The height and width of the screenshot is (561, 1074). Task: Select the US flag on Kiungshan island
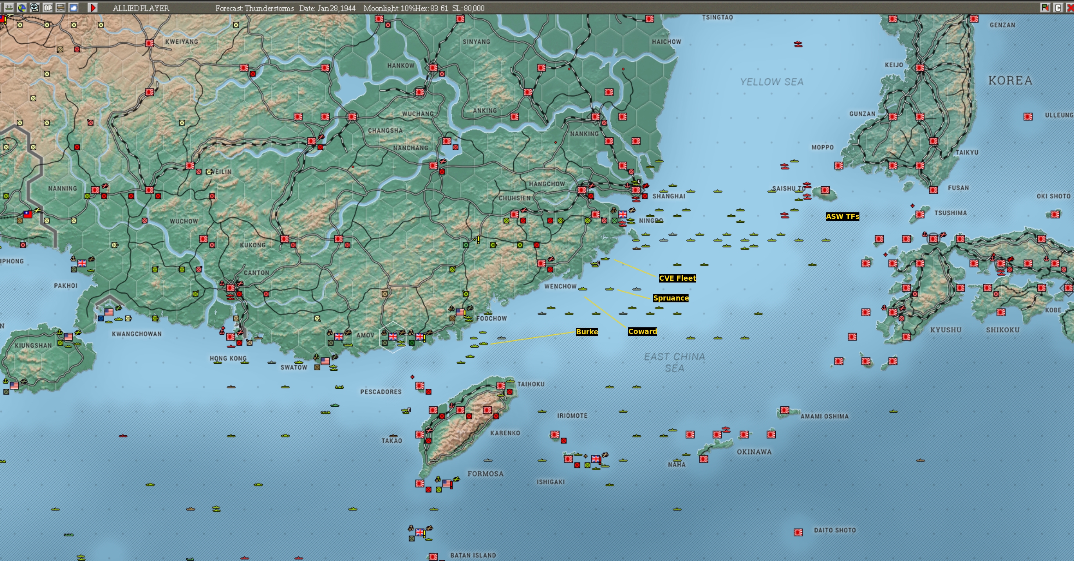(x=68, y=337)
